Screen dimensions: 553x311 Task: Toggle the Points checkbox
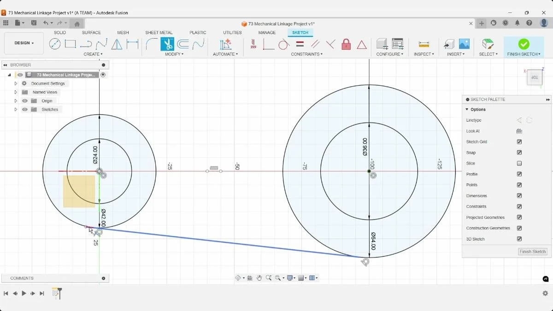click(x=519, y=185)
